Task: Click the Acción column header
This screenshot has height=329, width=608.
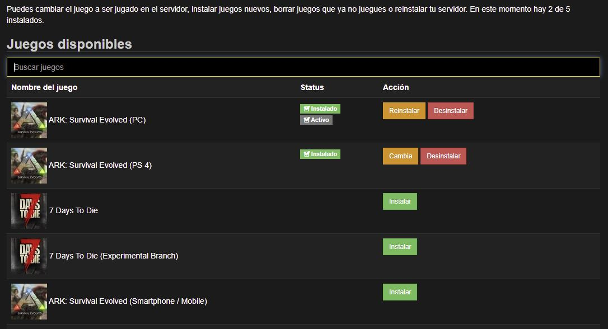Action: click(x=396, y=88)
